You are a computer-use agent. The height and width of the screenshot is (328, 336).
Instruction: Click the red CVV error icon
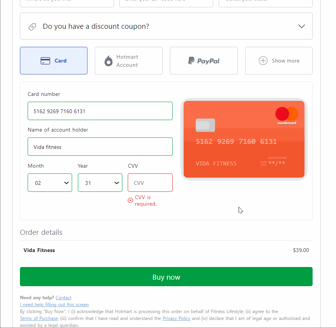tap(130, 200)
